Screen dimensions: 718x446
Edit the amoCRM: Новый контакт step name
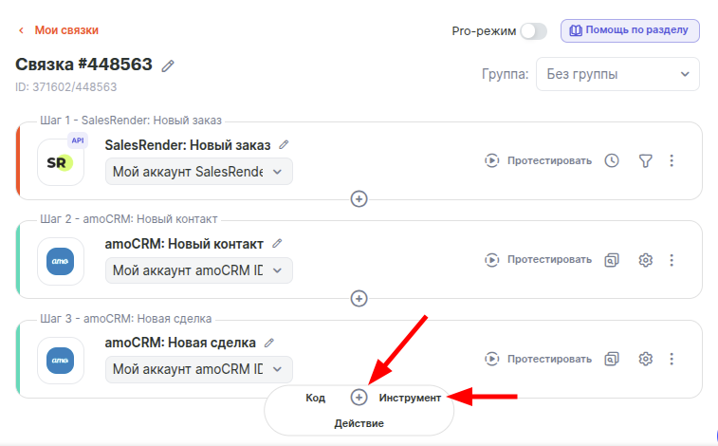(x=277, y=244)
